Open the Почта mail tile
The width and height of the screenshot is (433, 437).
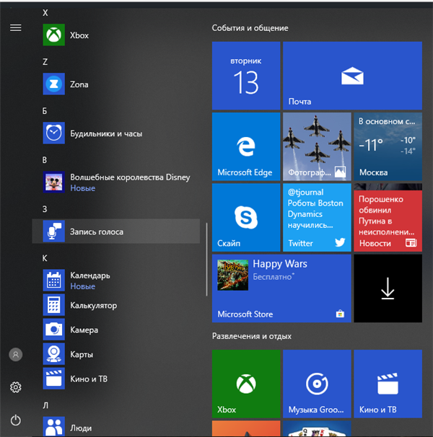[x=352, y=76]
